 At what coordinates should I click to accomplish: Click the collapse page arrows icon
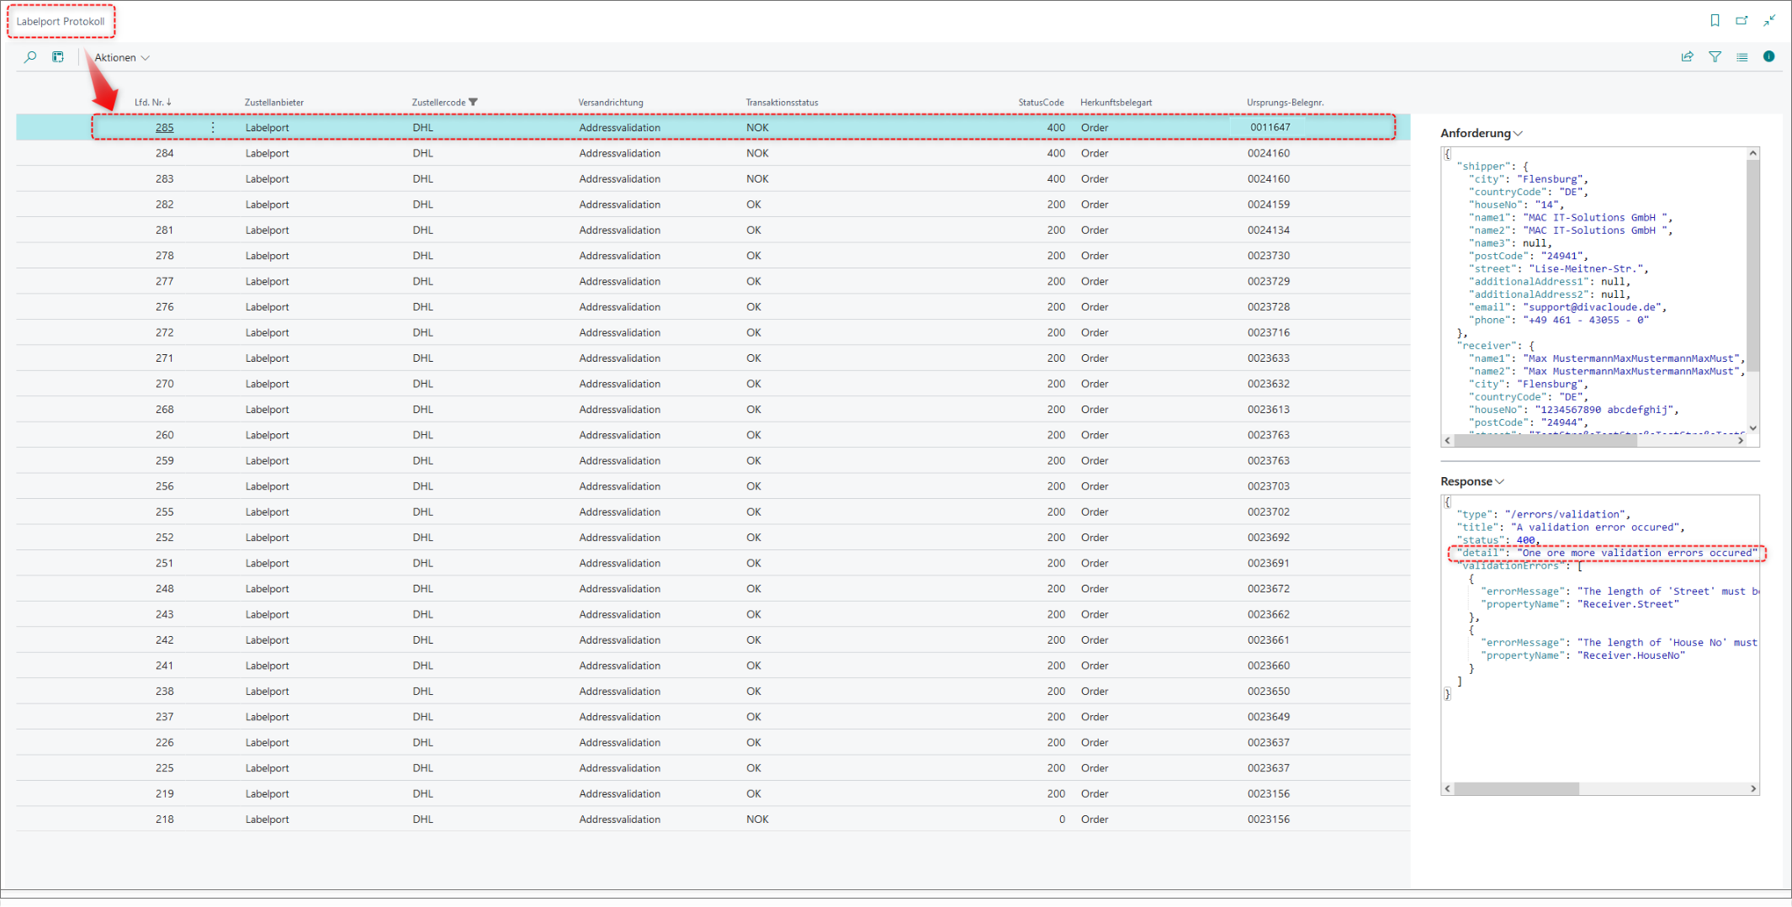point(1769,20)
